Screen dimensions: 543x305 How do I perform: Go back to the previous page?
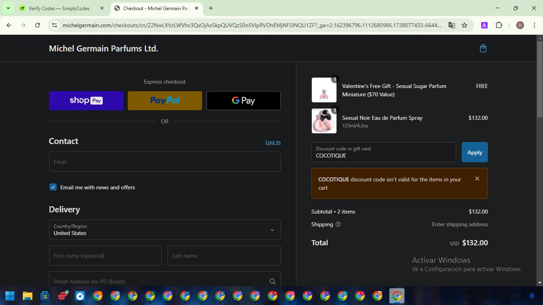click(x=9, y=25)
